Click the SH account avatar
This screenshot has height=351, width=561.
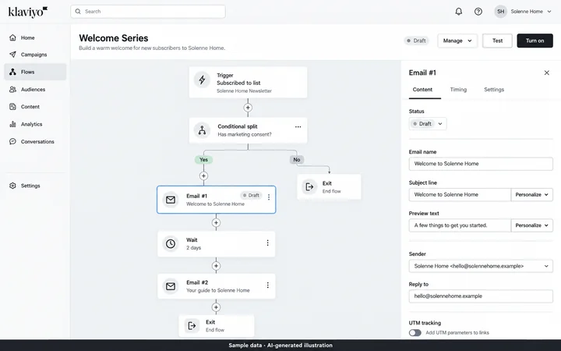point(500,12)
